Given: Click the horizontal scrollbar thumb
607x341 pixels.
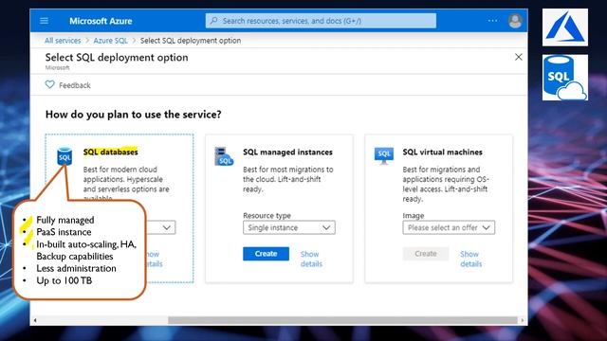Looking at the screenshot, I should pos(342,320).
